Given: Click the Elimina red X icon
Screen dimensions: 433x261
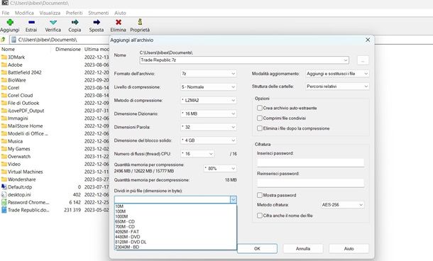Looking at the screenshot, I should click(119, 23).
